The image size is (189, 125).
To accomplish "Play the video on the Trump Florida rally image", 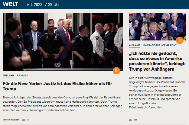I will pyautogui.click(x=180, y=40).
